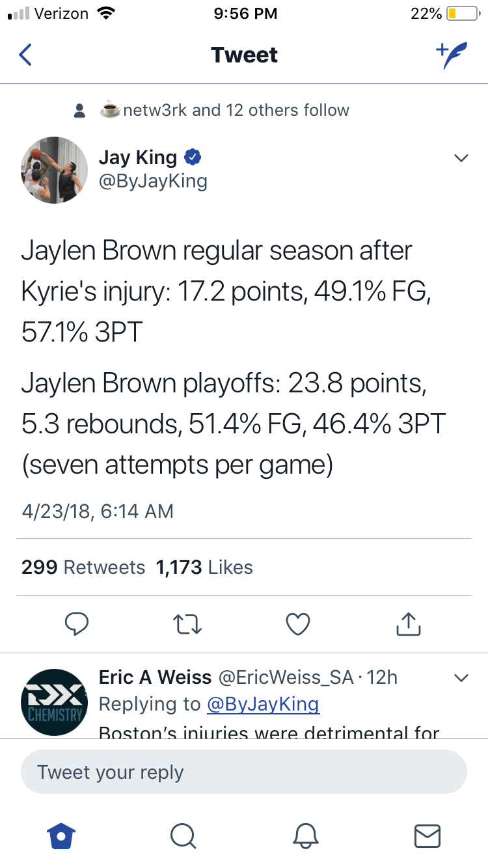This screenshot has height=868, width=488.
Task: Open the Search tab magnifier icon
Action: [x=183, y=835]
